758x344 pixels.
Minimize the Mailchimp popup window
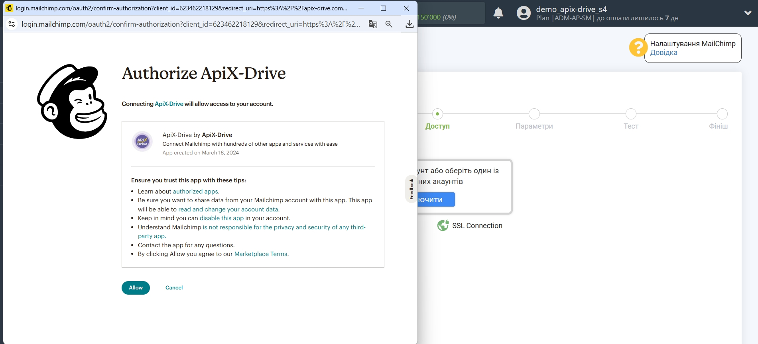tap(361, 8)
